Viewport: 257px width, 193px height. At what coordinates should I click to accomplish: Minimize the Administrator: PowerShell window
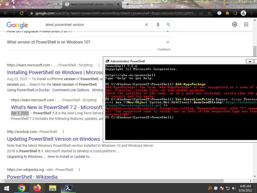(x=250, y=61)
